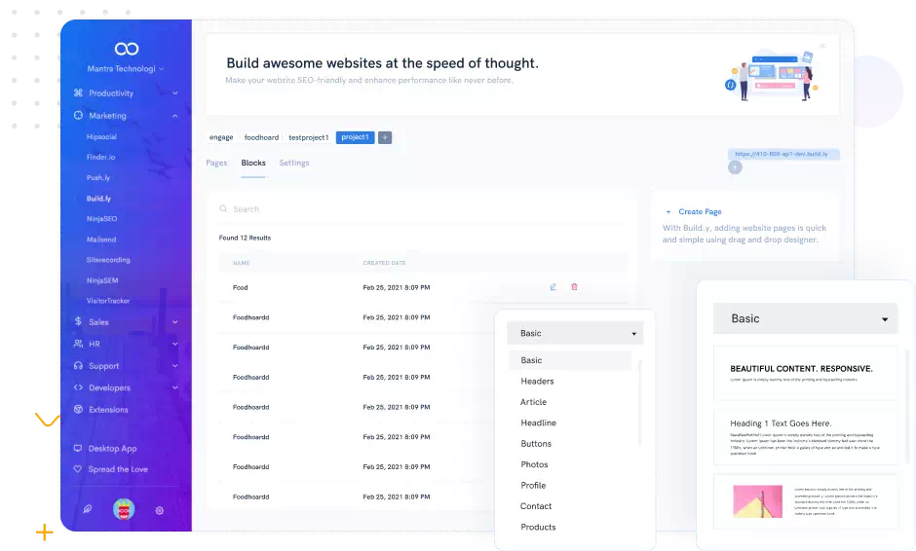
Task: Choose Photos from the category list
Action: [x=535, y=464]
